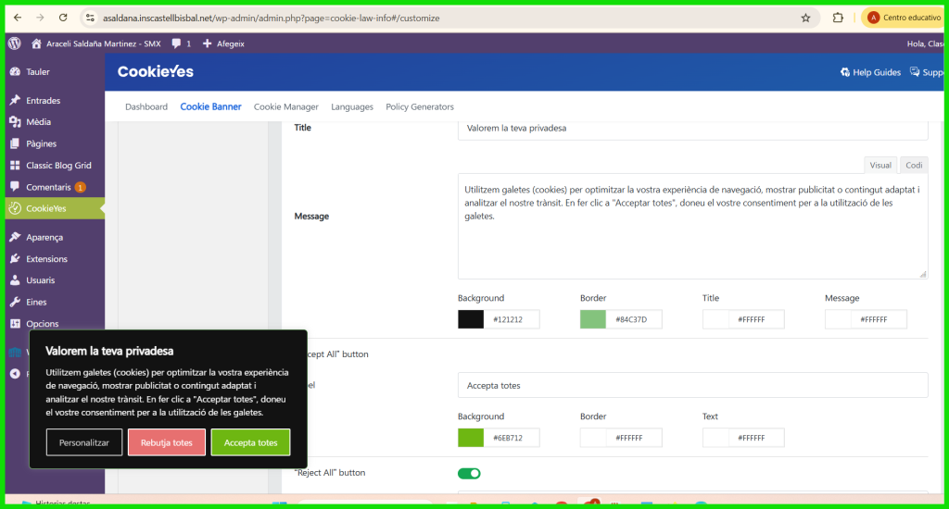The height and width of the screenshot is (509, 949).
Task: Open the Centro educativo profile button
Action: pyautogui.click(x=904, y=18)
